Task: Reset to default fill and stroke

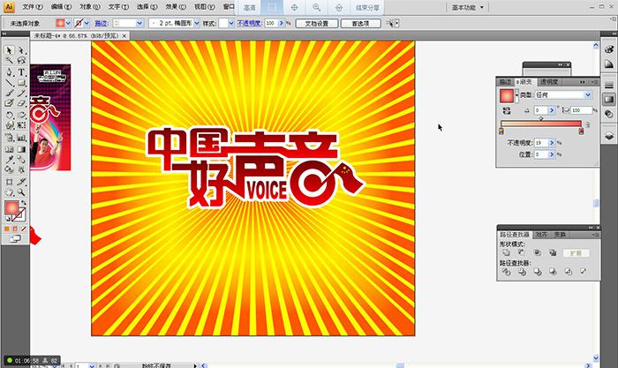Action: pyautogui.click(x=7, y=219)
